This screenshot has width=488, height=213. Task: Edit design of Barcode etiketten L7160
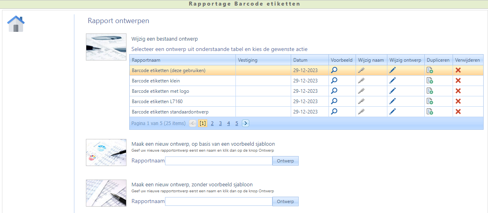point(393,101)
